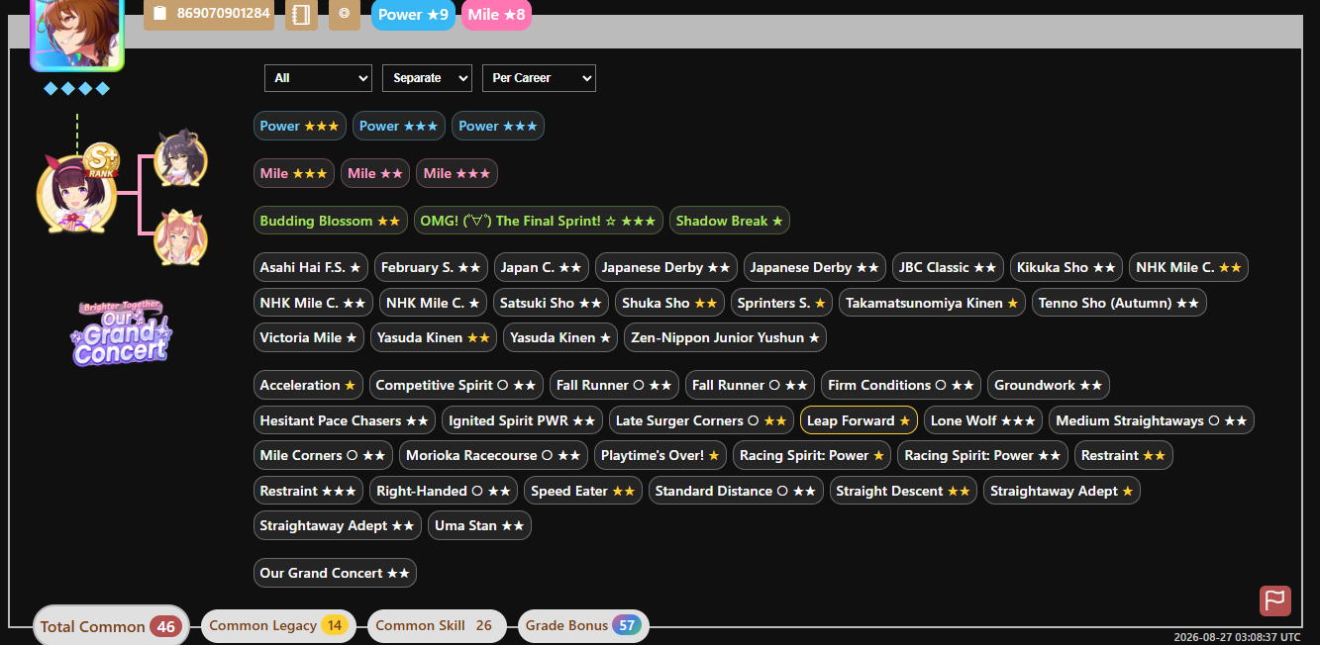Select the Medium Straightaways chip
This screenshot has height=645, width=1320.
(x=1152, y=420)
